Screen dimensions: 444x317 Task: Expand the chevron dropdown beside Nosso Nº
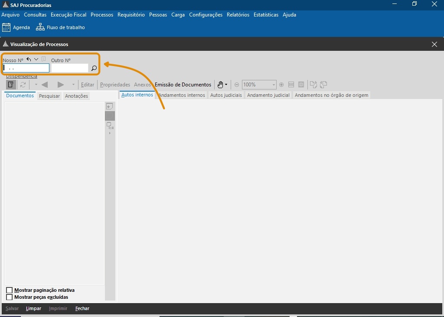coord(36,59)
